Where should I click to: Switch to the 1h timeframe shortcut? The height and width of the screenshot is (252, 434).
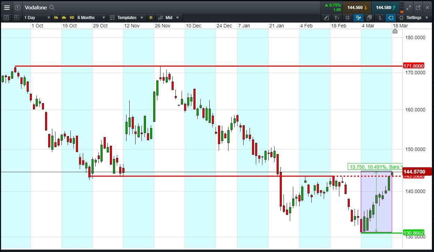point(56,17)
